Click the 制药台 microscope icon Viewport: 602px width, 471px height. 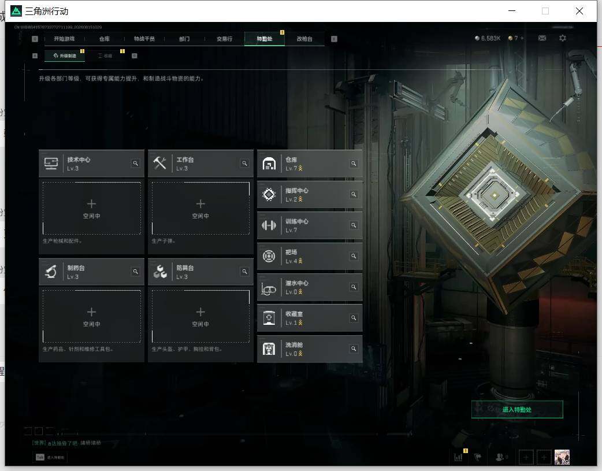point(51,272)
